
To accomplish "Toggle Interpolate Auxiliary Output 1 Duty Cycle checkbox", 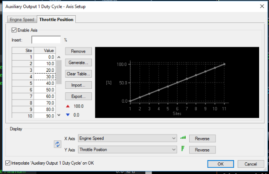I will 8,163.
